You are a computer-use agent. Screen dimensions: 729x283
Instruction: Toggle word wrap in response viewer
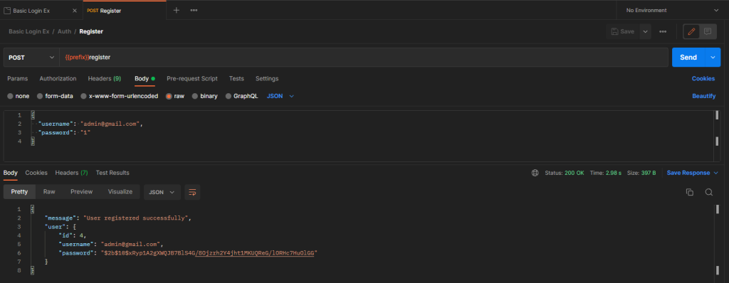point(192,192)
